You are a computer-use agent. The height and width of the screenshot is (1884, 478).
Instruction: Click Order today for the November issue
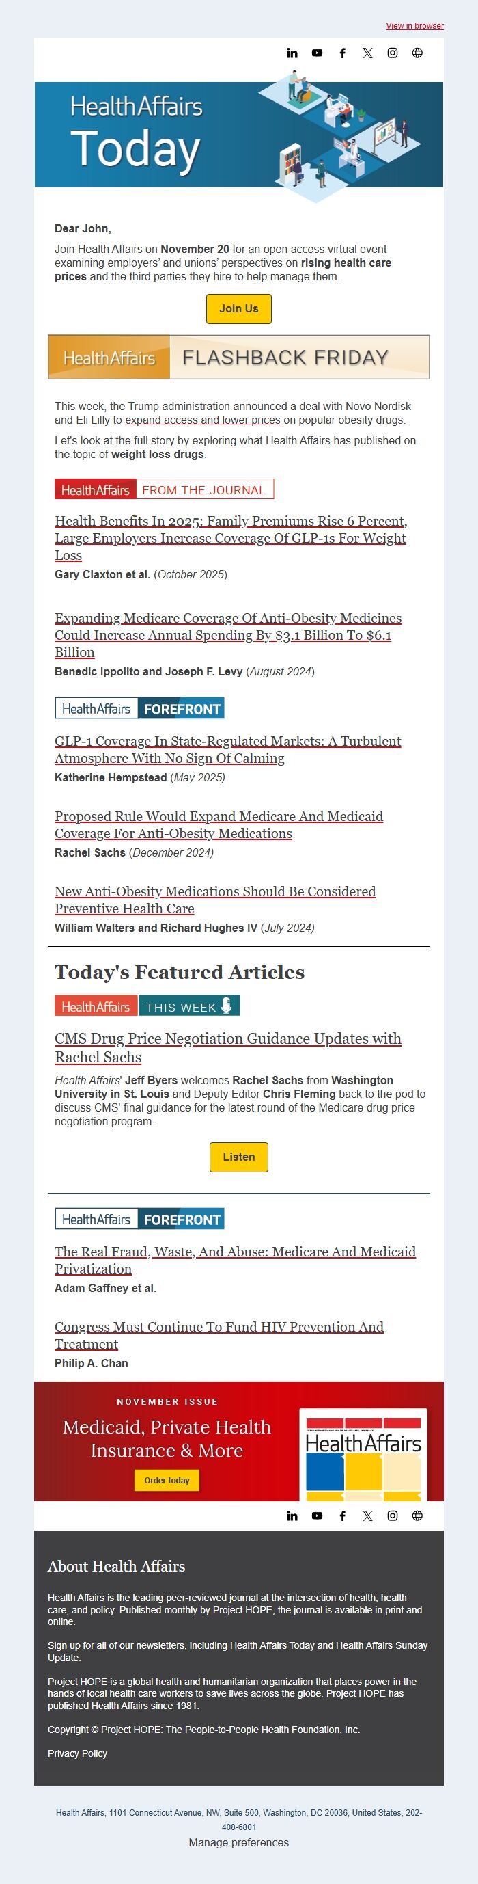167,1480
